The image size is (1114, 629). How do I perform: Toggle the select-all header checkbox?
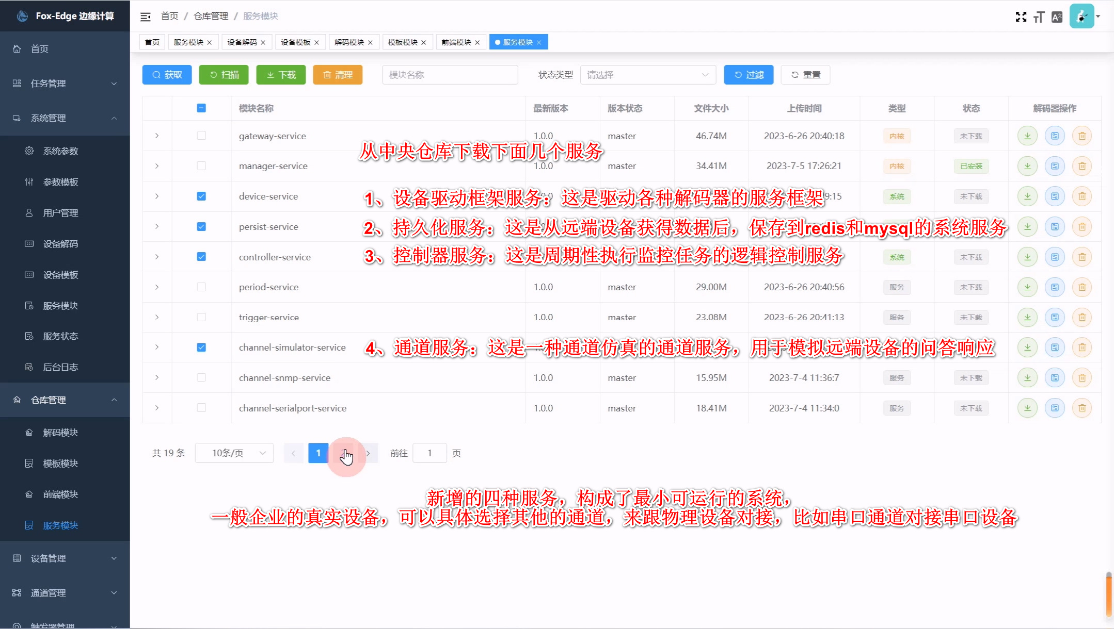pyautogui.click(x=201, y=108)
